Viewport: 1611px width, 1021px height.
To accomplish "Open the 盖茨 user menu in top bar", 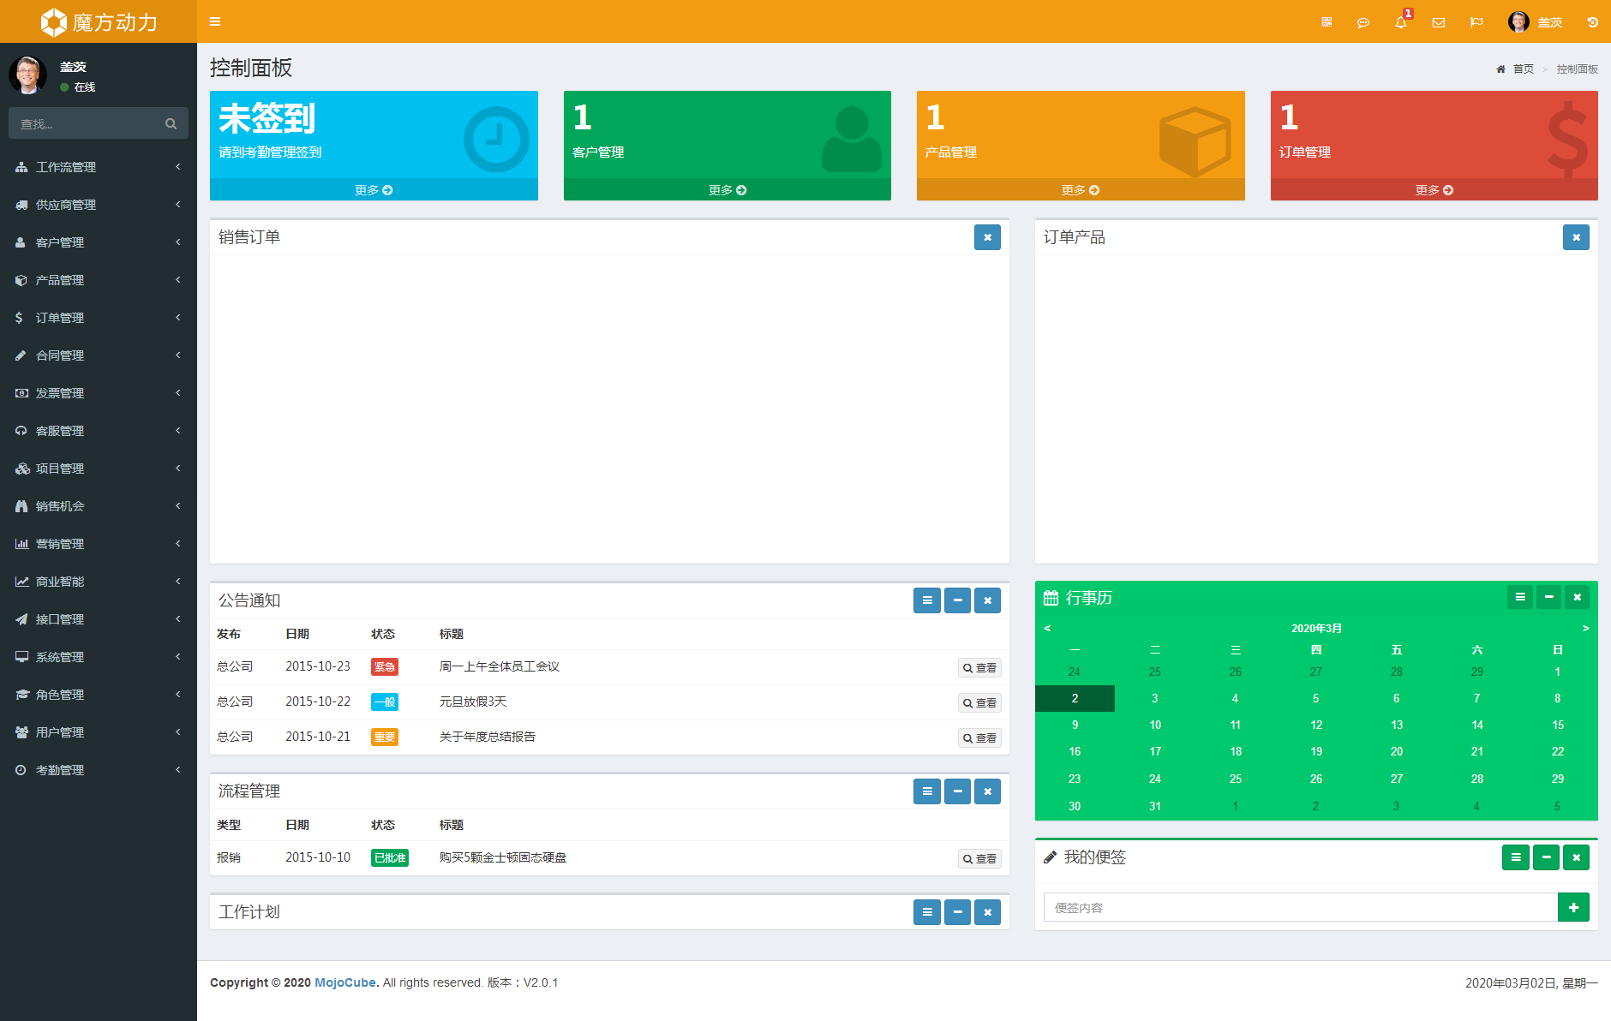I will pos(1536,22).
